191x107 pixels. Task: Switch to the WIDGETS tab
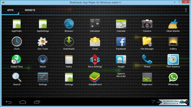point(30,10)
